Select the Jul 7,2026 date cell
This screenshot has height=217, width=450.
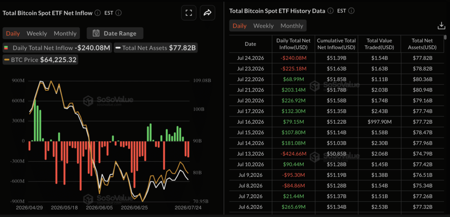click(x=250, y=196)
